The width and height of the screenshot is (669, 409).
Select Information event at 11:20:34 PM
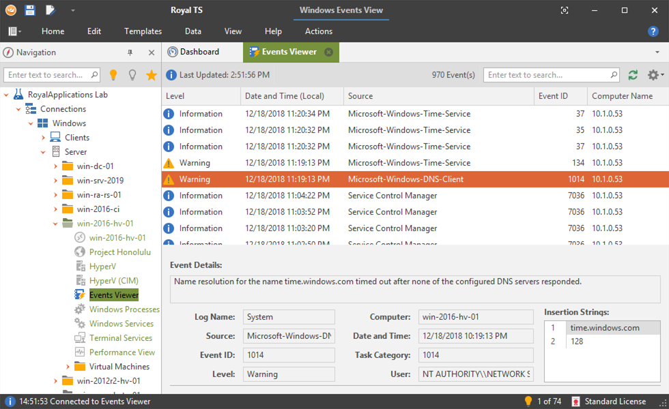(415, 114)
